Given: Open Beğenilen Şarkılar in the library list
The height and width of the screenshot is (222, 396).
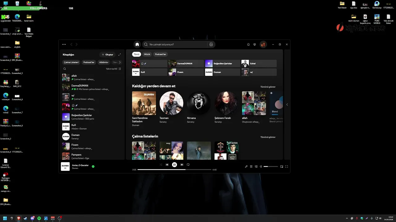Looking at the screenshot, I should click(x=92, y=117).
